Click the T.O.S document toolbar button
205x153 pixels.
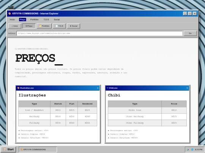click(59, 26)
